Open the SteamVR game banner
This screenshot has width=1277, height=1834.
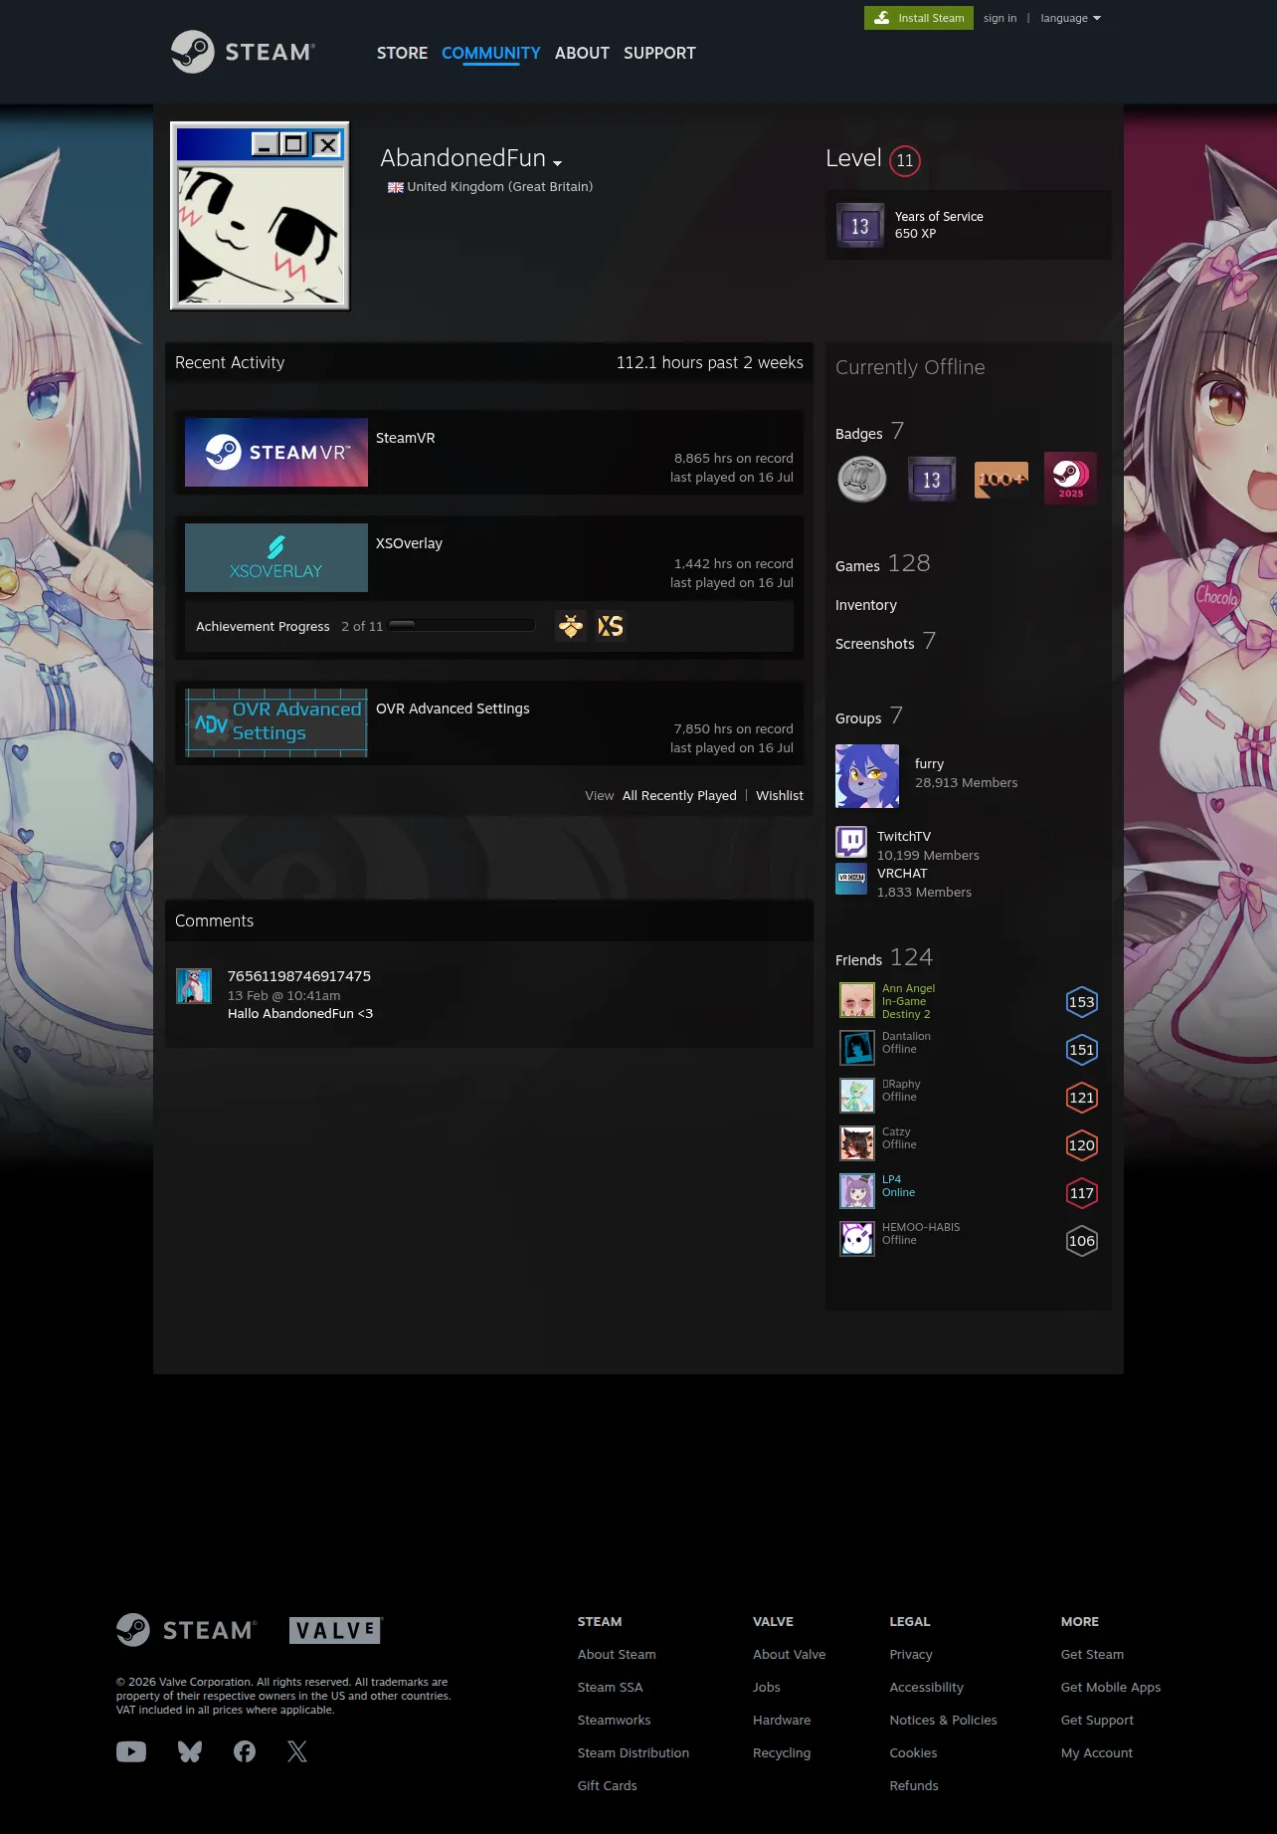[x=276, y=452]
